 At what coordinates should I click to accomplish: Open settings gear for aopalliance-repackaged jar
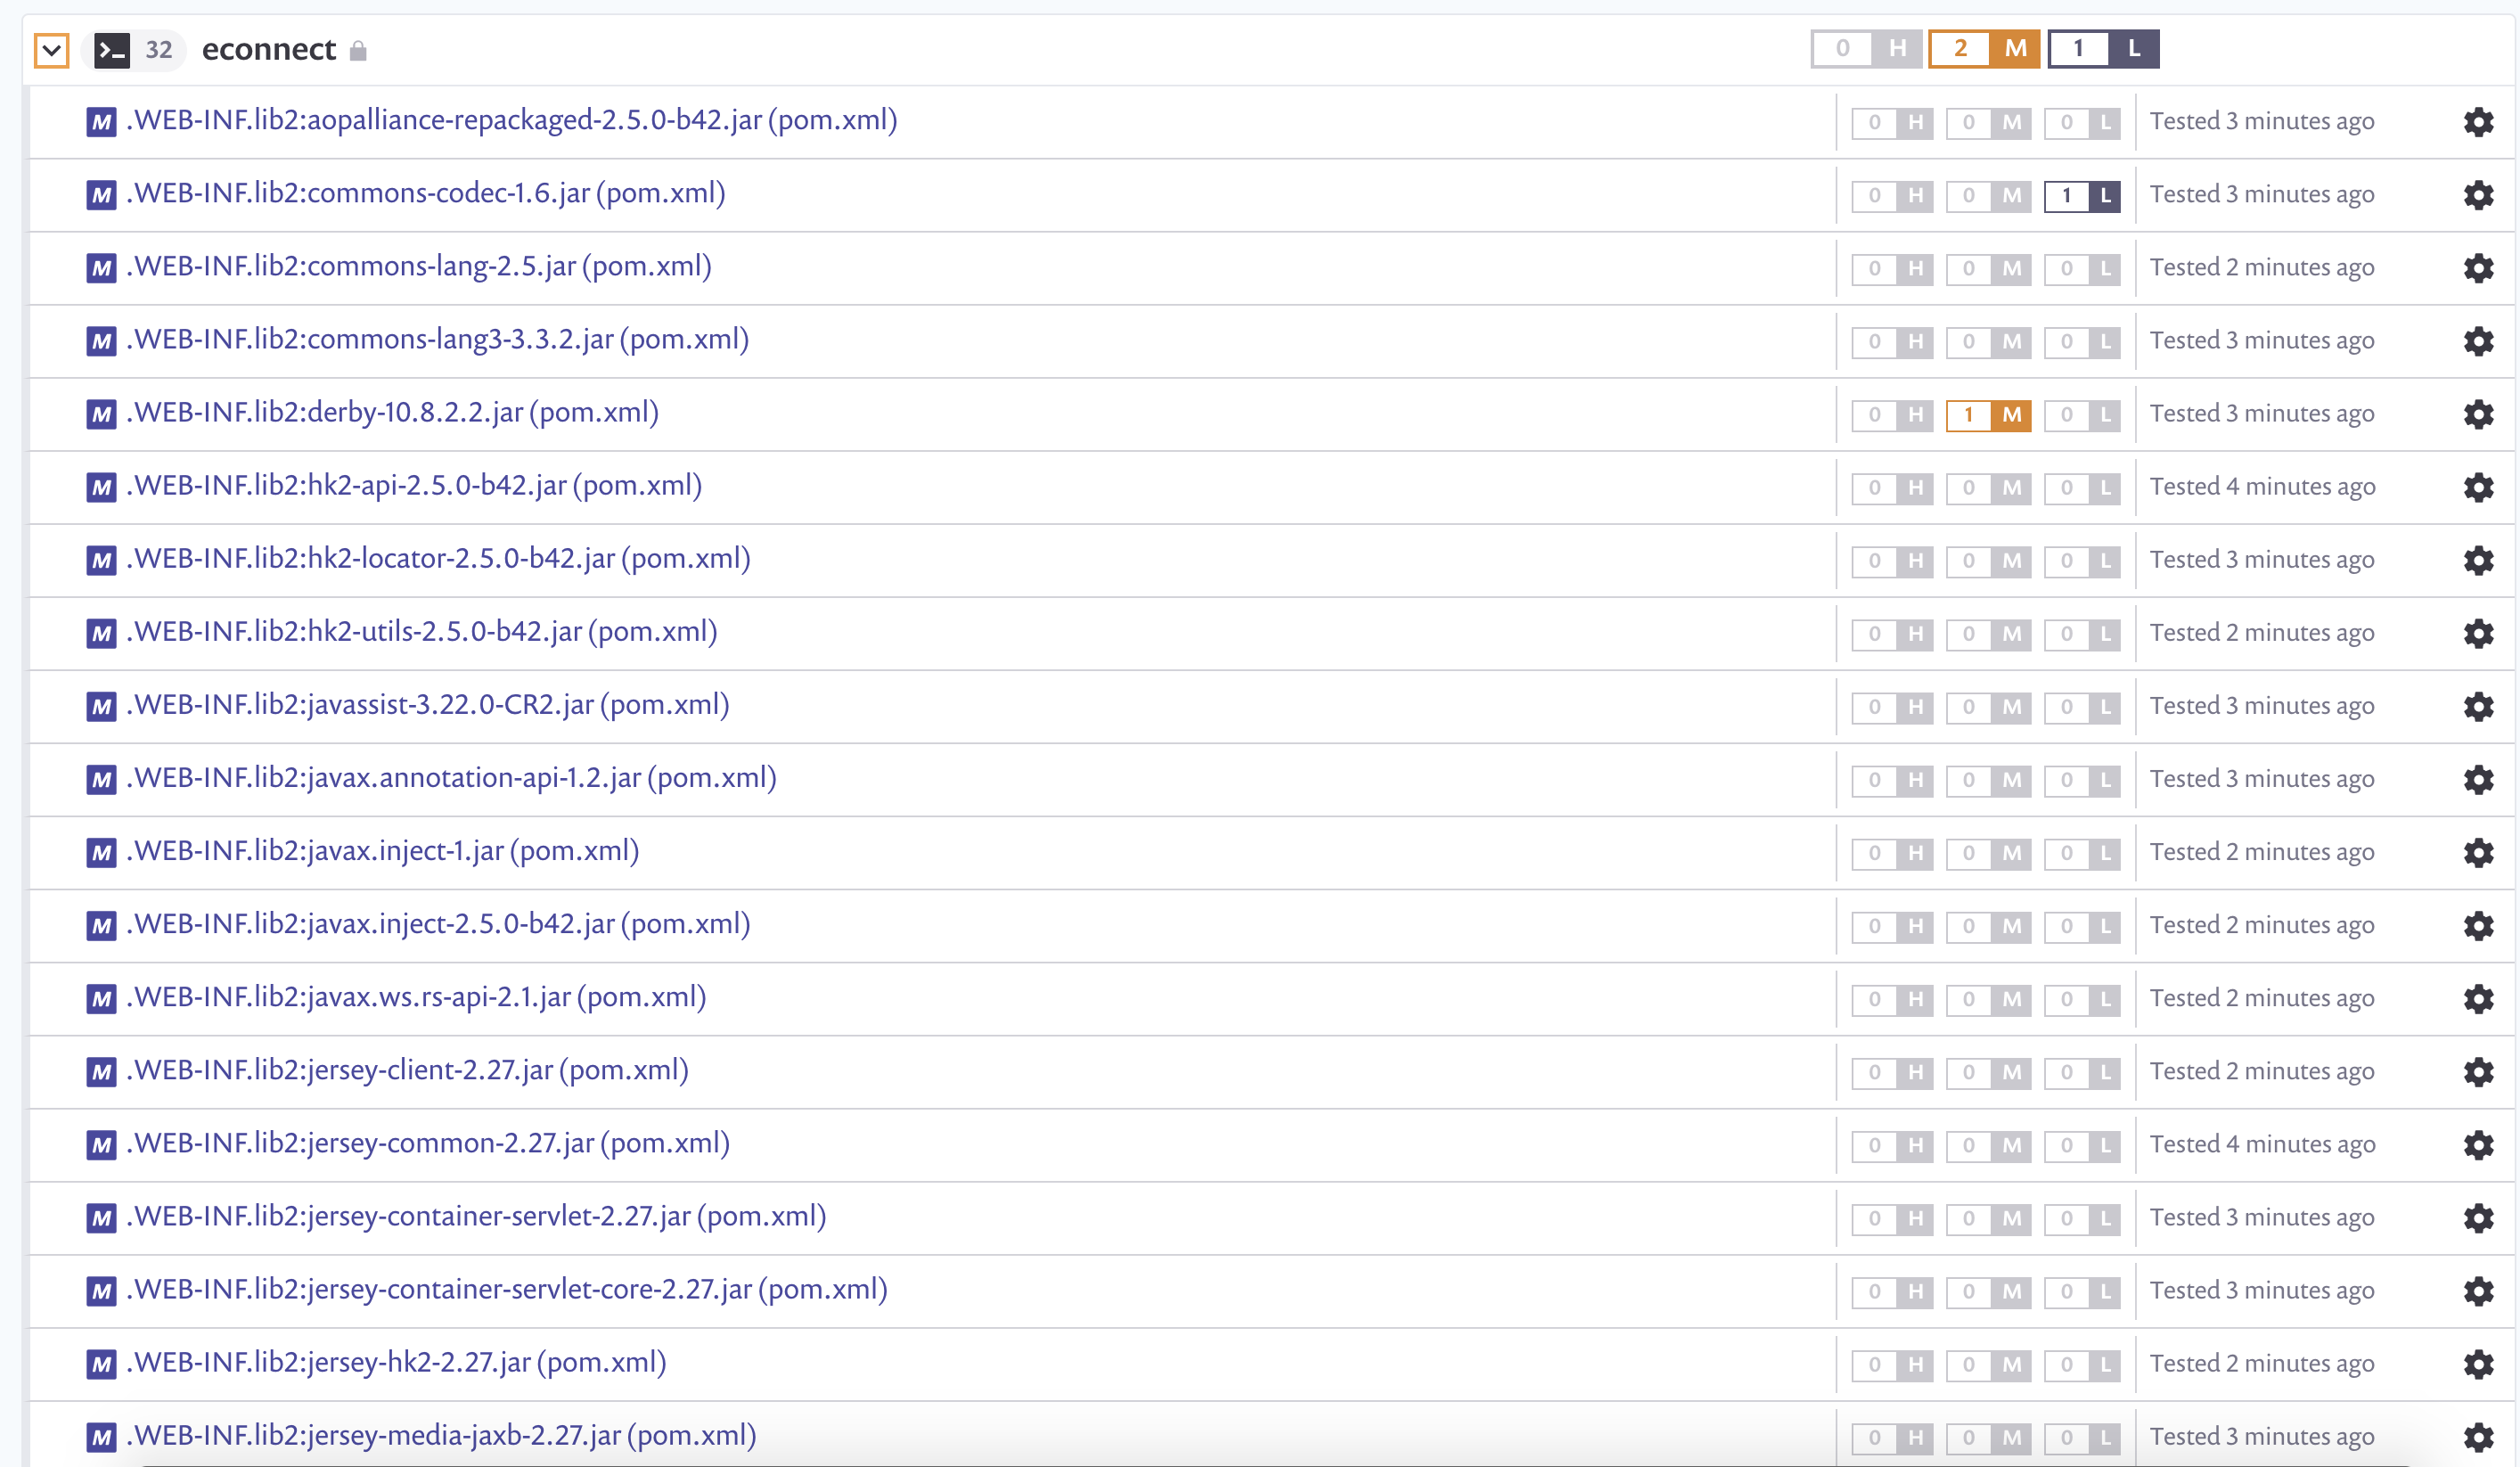coord(2477,122)
